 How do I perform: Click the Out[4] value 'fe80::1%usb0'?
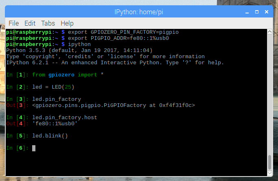point(55,123)
